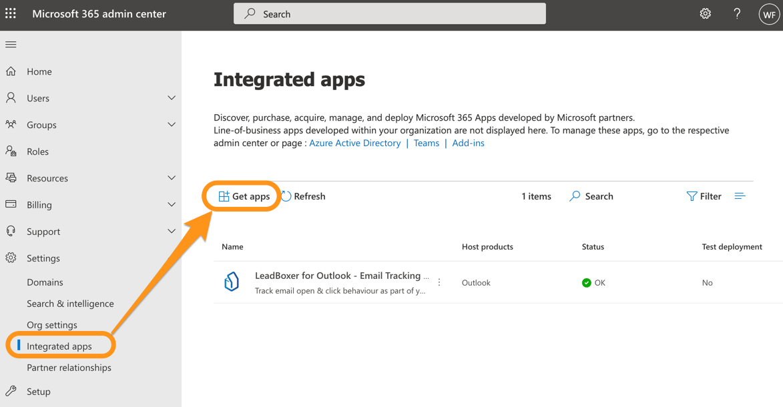Expand the Billing navigation section
The width and height of the screenshot is (783, 407).
[172, 205]
